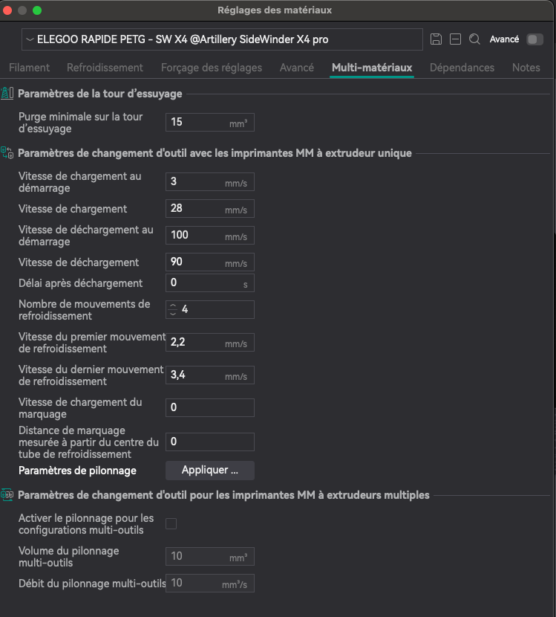Screen dimensions: 556x617
Task: Click the Appliquer ... ramming parameters button
Action: pyautogui.click(x=210, y=471)
